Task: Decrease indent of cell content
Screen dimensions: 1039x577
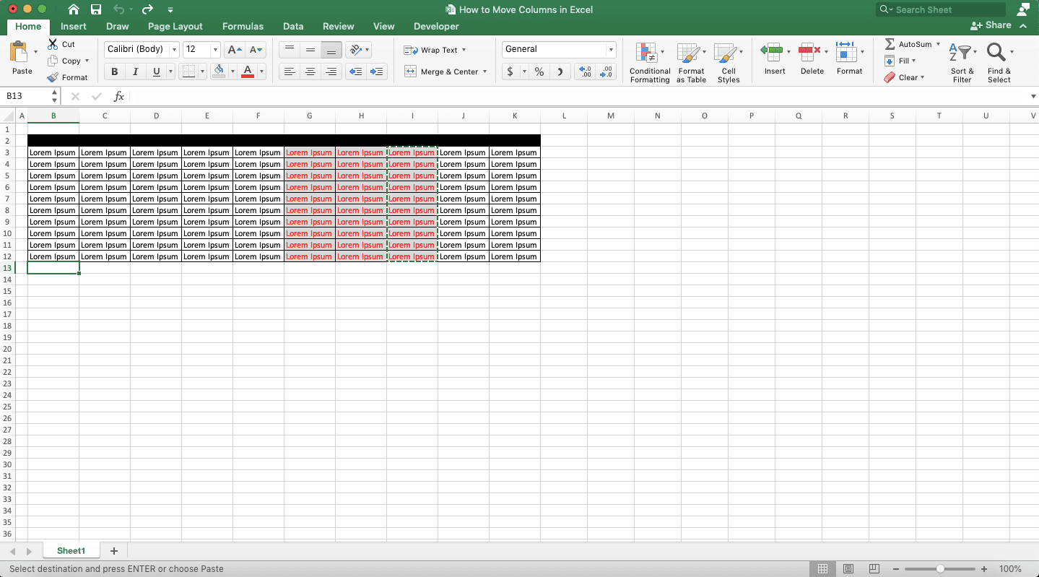Action: (x=355, y=71)
